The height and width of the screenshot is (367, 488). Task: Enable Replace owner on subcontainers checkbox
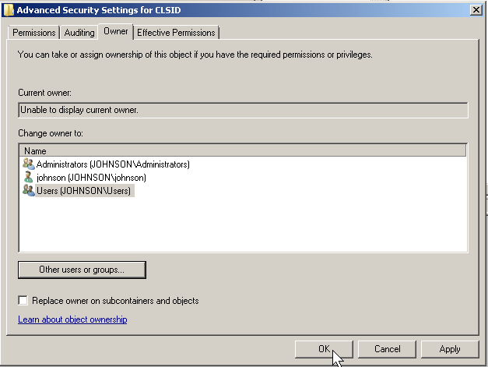23,301
